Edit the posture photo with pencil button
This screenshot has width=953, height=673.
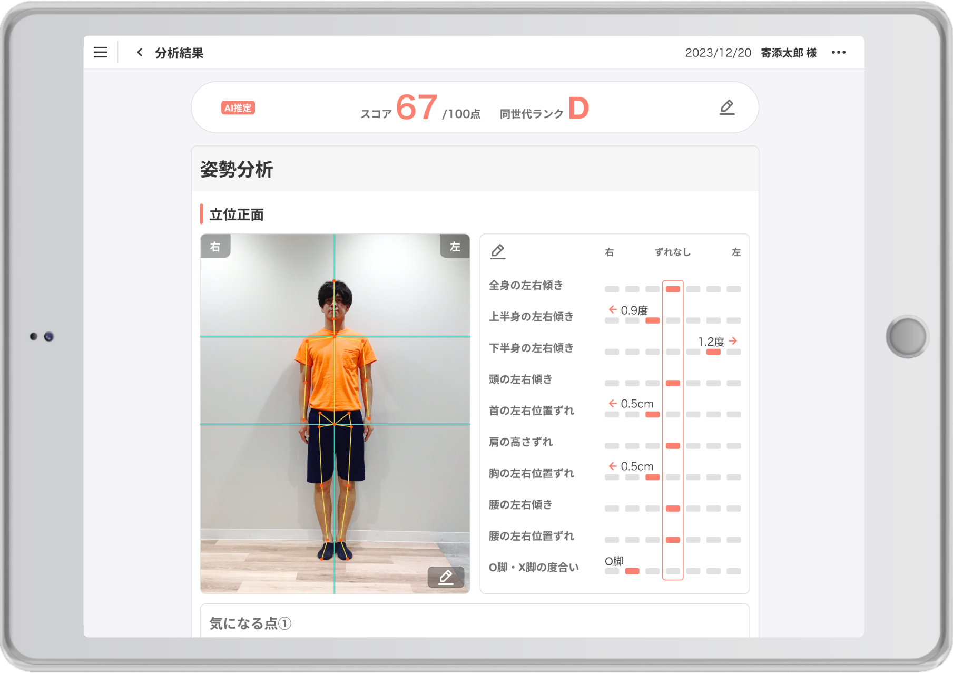tap(446, 577)
